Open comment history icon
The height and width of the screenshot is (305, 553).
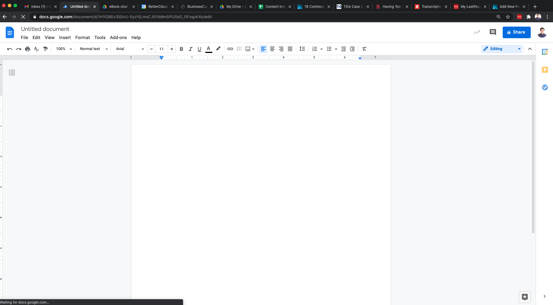coord(493,32)
